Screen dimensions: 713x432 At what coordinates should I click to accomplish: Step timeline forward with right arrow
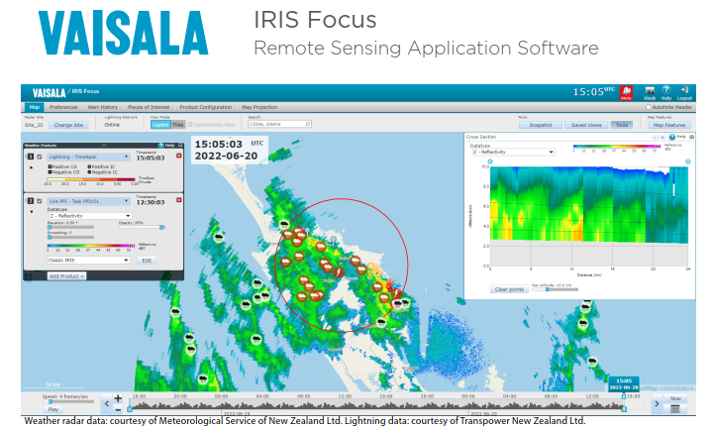tap(657, 403)
